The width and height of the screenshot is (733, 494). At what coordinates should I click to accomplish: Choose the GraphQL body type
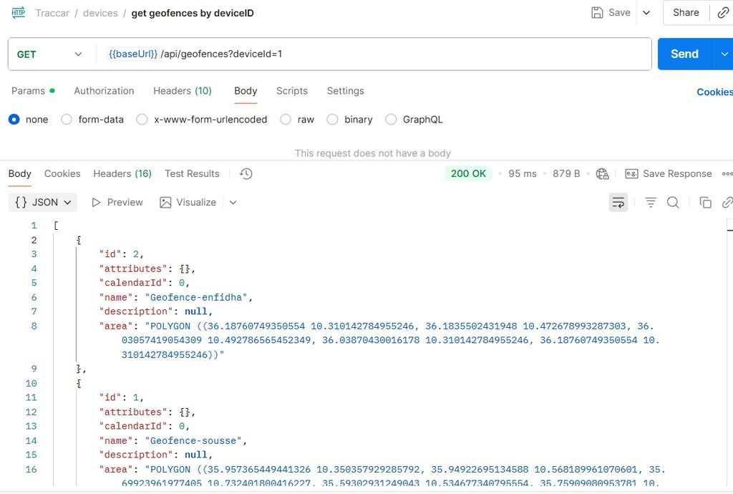coord(391,120)
